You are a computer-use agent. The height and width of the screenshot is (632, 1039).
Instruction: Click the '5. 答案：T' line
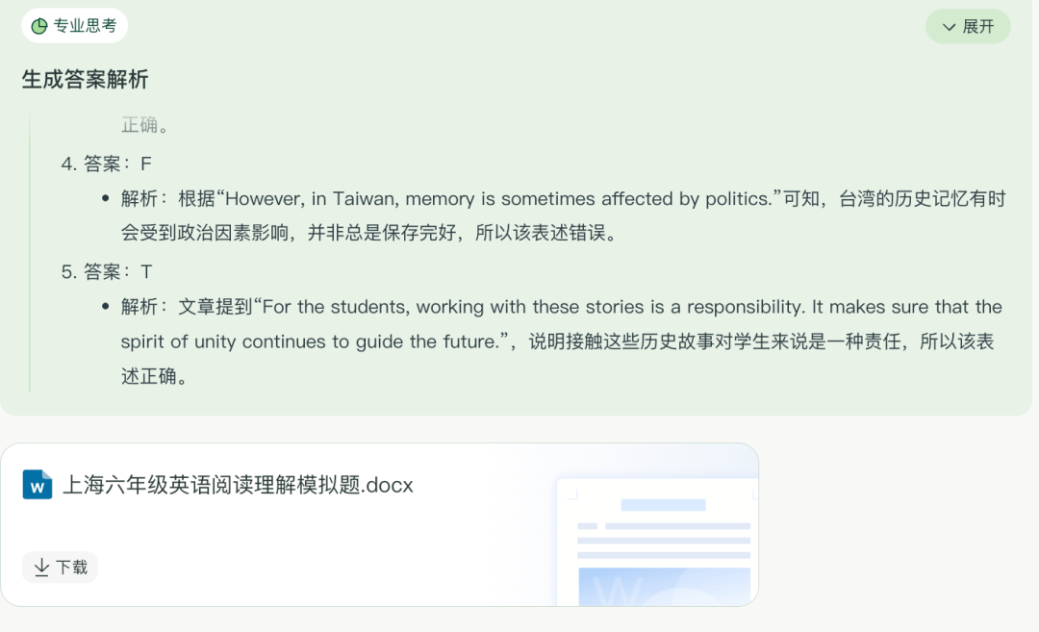click(107, 271)
